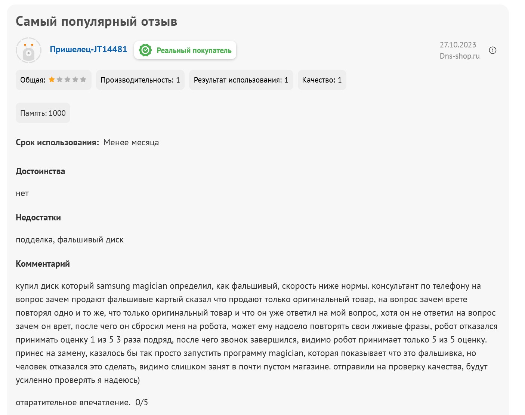This screenshot has height=415, width=525.
Task: Click the Самый популярный отзыв heading
Action: 96,22
